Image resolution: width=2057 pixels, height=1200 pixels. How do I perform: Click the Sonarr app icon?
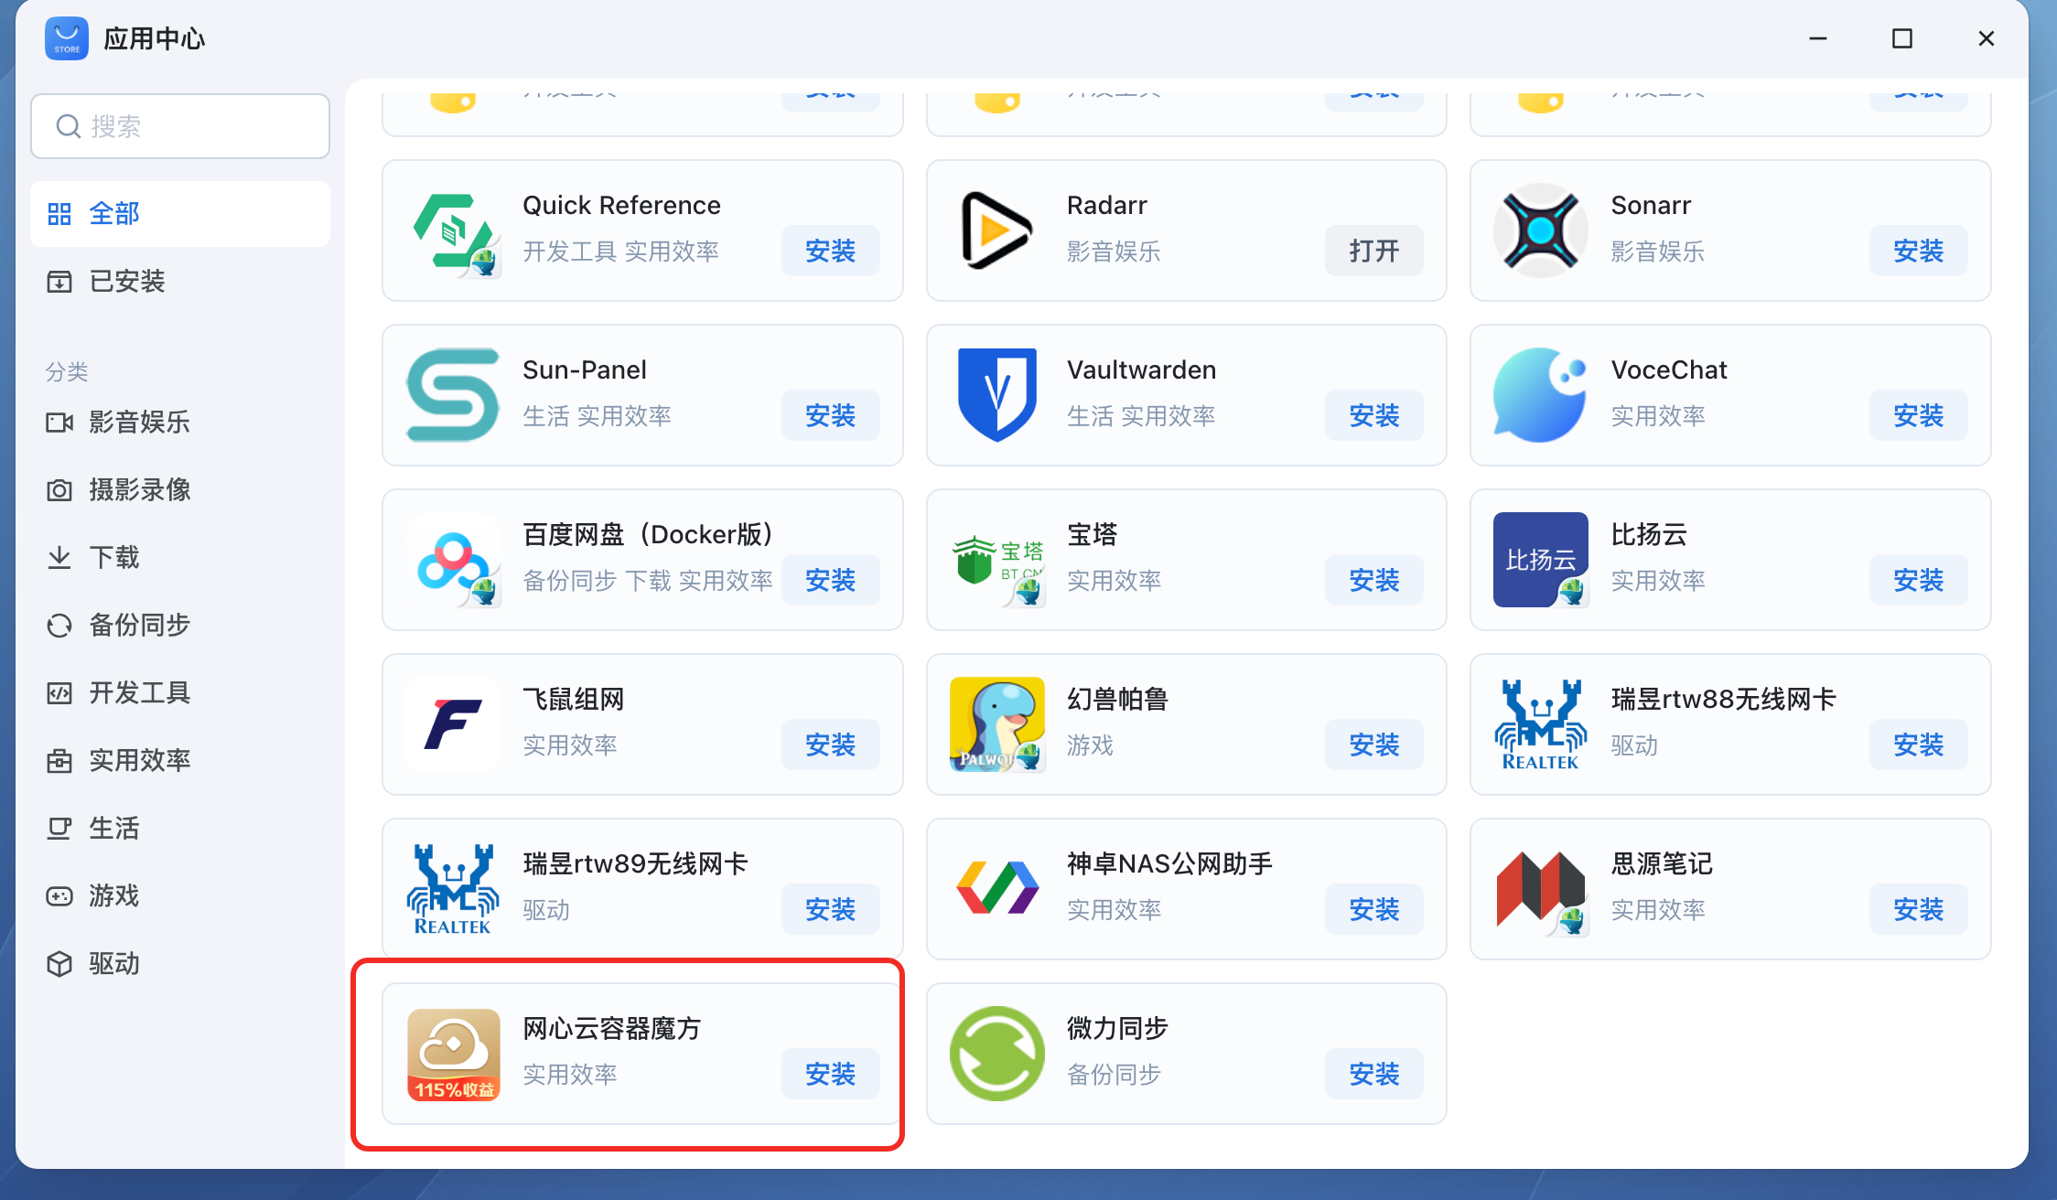coord(1541,231)
